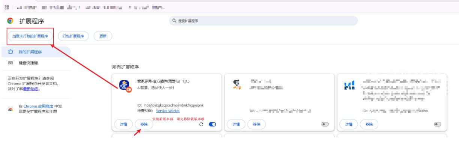This screenshot has height=146, width=459.
Task: Click keyboard icon beside 键盘快捷键
Action: [x=11, y=63]
